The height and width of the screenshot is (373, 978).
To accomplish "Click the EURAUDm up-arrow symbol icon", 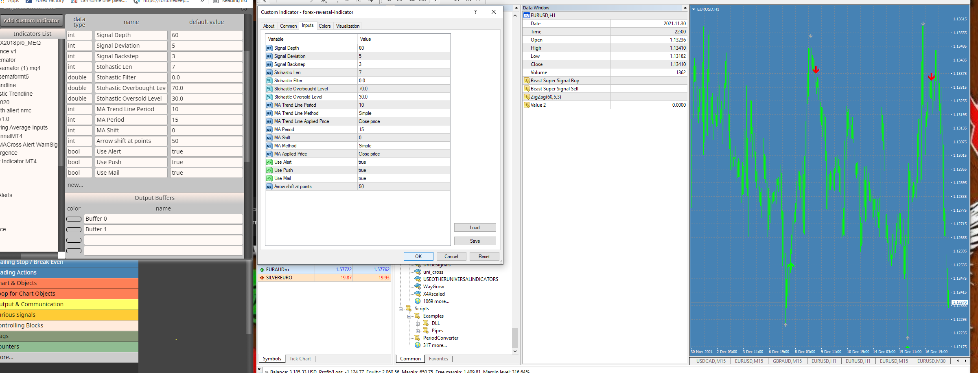I will [262, 270].
